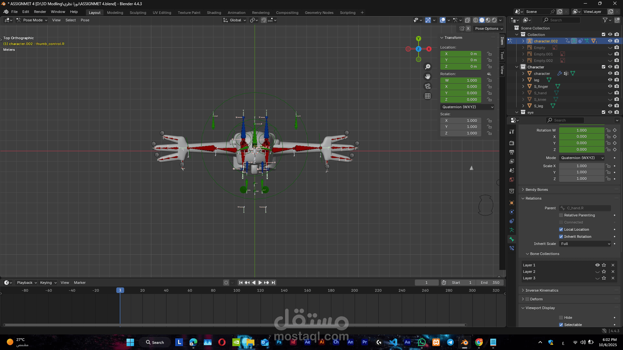Viewport: 623px width, 350px height.
Task: Open the View Layer properties tab
Action: pyautogui.click(x=512, y=161)
